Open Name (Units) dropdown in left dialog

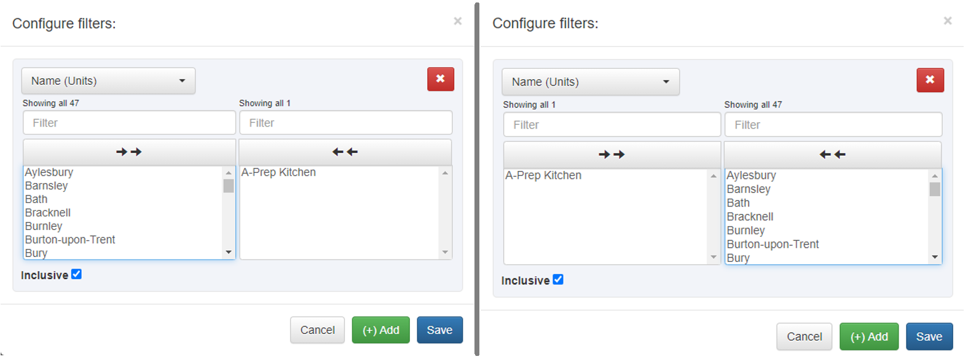click(108, 81)
